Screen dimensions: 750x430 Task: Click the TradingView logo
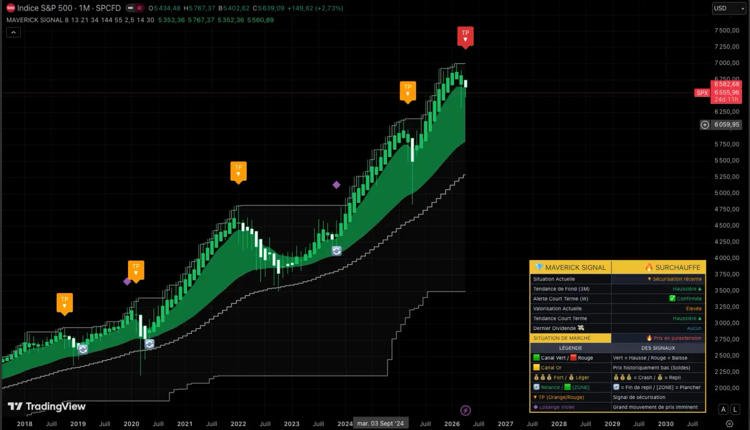(47, 406)
